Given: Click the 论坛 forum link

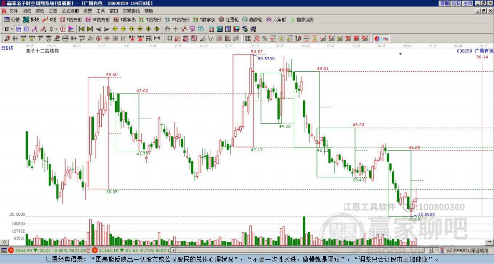Looking at the screenshot, I should click(x=456, y=3).
